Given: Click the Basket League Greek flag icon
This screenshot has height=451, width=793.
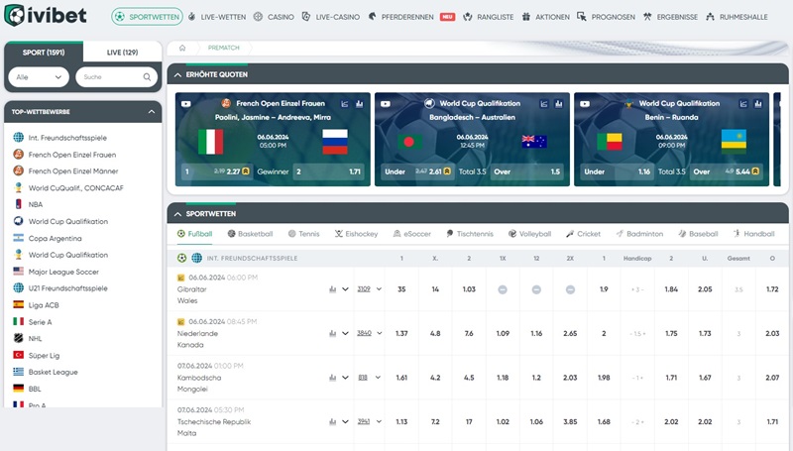Looking at the screenshot, I should [18, 372].
